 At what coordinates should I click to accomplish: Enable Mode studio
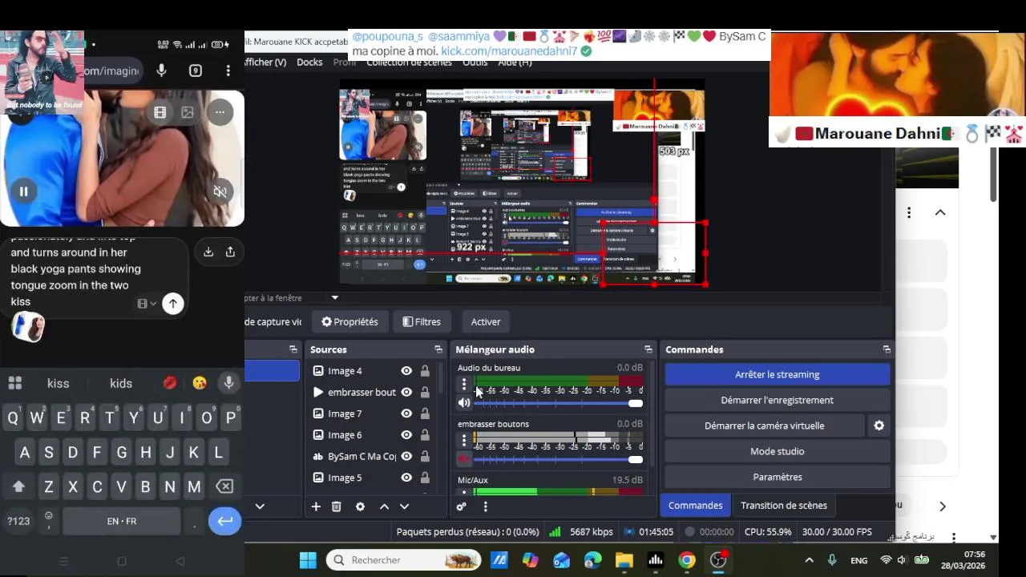tap(778, 451)
